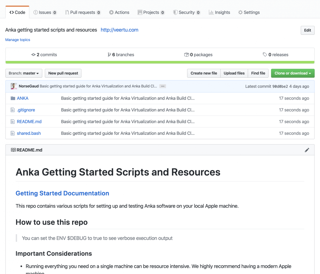320x274 pixels.
Task: Edit README with pencil icon
Action: [x=307, y=150]
